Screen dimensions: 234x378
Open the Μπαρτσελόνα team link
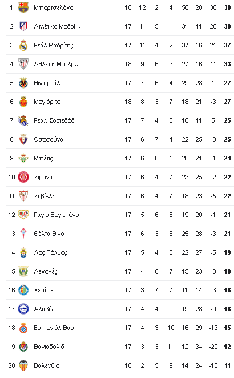point(54,8)
